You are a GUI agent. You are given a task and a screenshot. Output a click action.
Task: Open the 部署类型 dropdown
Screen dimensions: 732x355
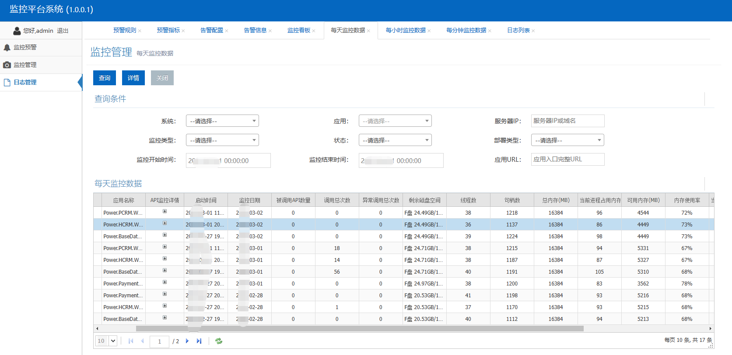567,140
